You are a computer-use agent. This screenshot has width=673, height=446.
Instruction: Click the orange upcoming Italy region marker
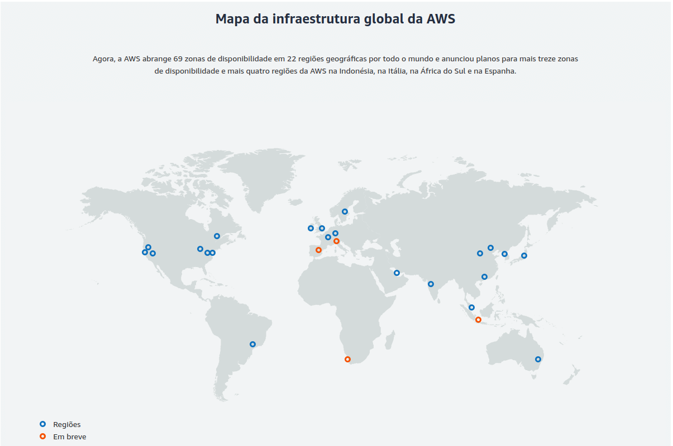[x=336, y=241]
